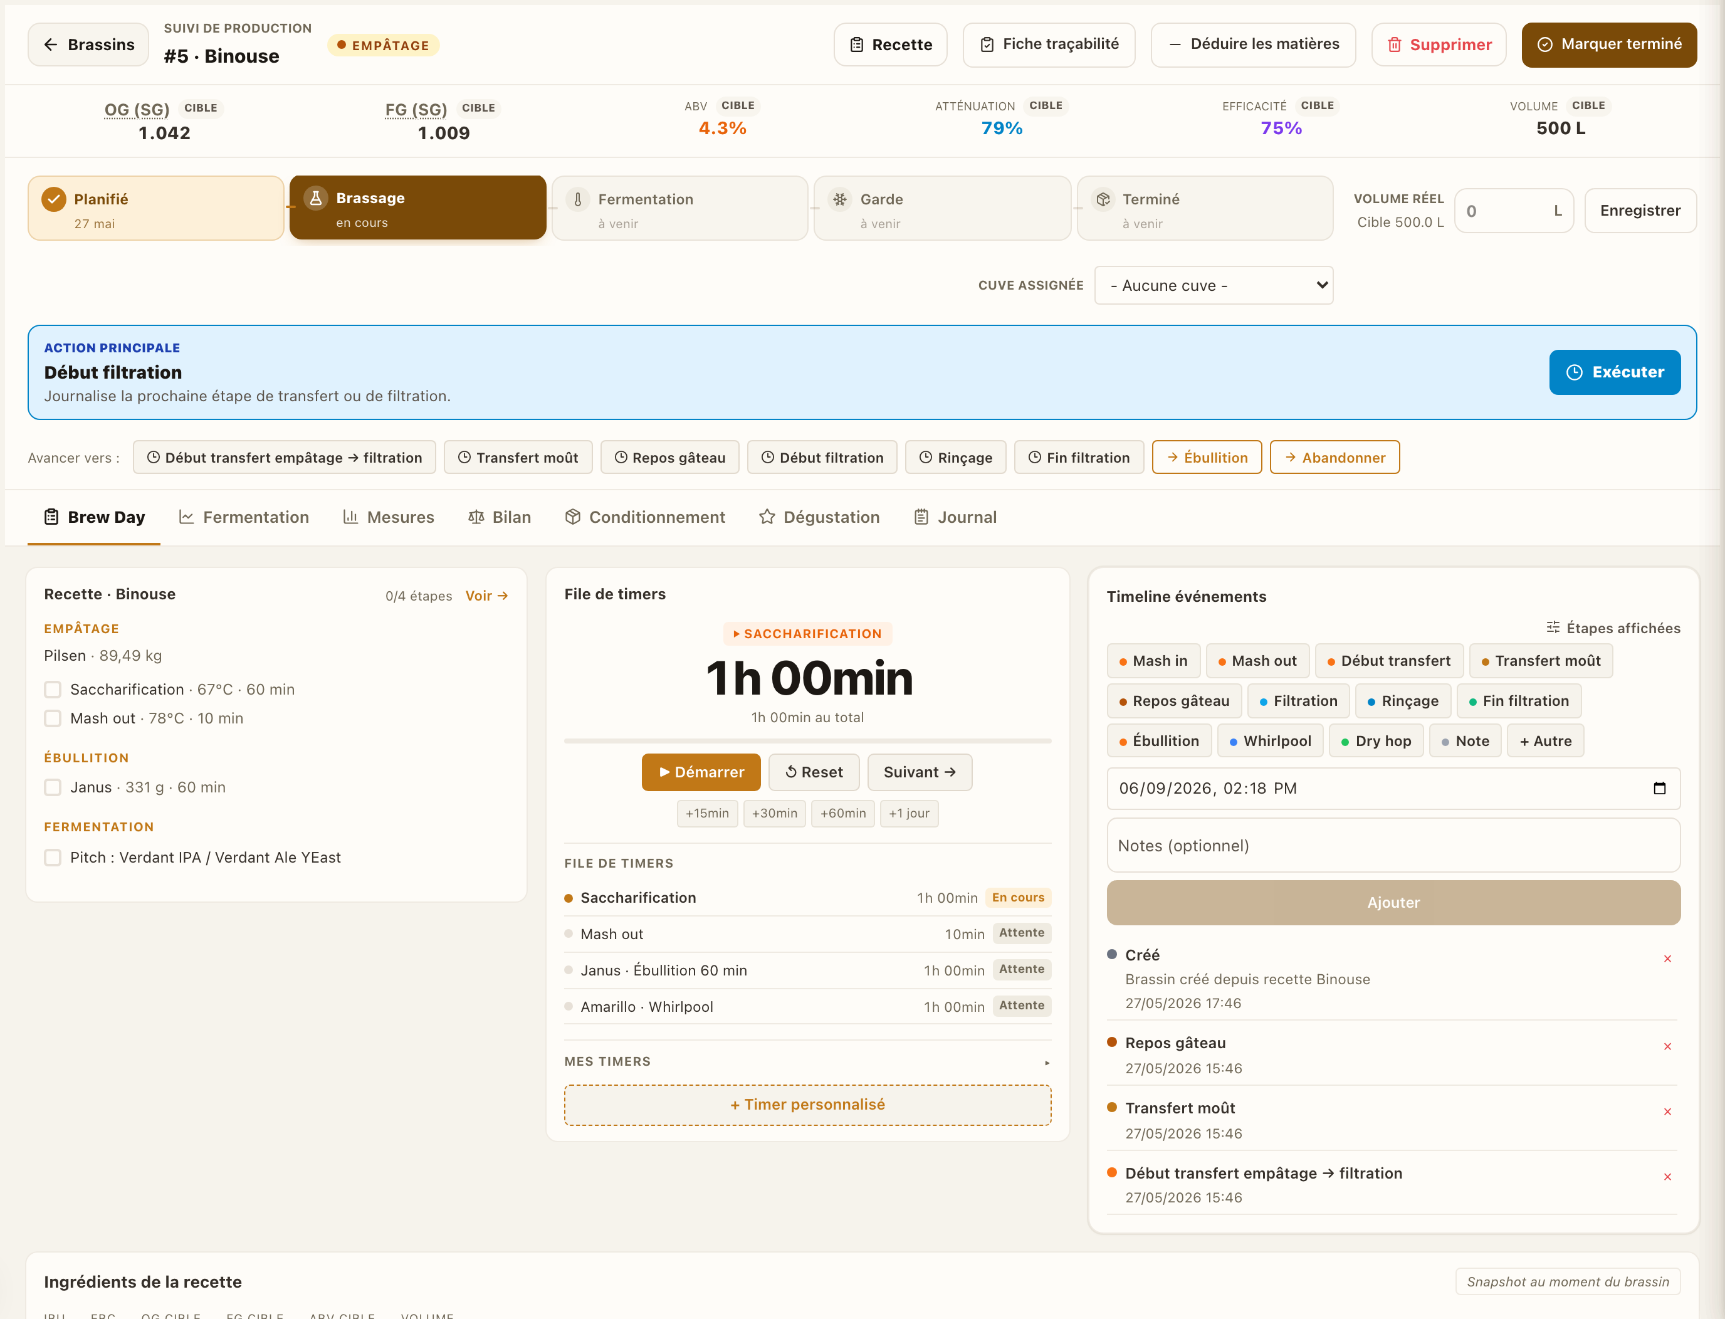
Task: Select Mash in event chip
Action: click(x=1153, y=661)
